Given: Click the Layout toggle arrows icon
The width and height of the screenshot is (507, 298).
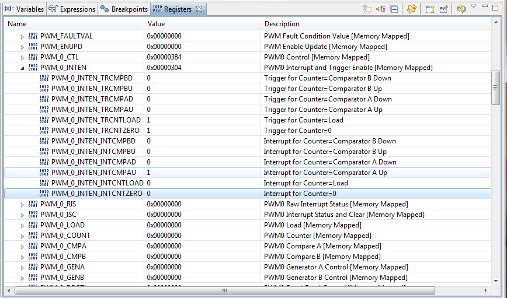Looking at the screenshot, I should [412, 9].
